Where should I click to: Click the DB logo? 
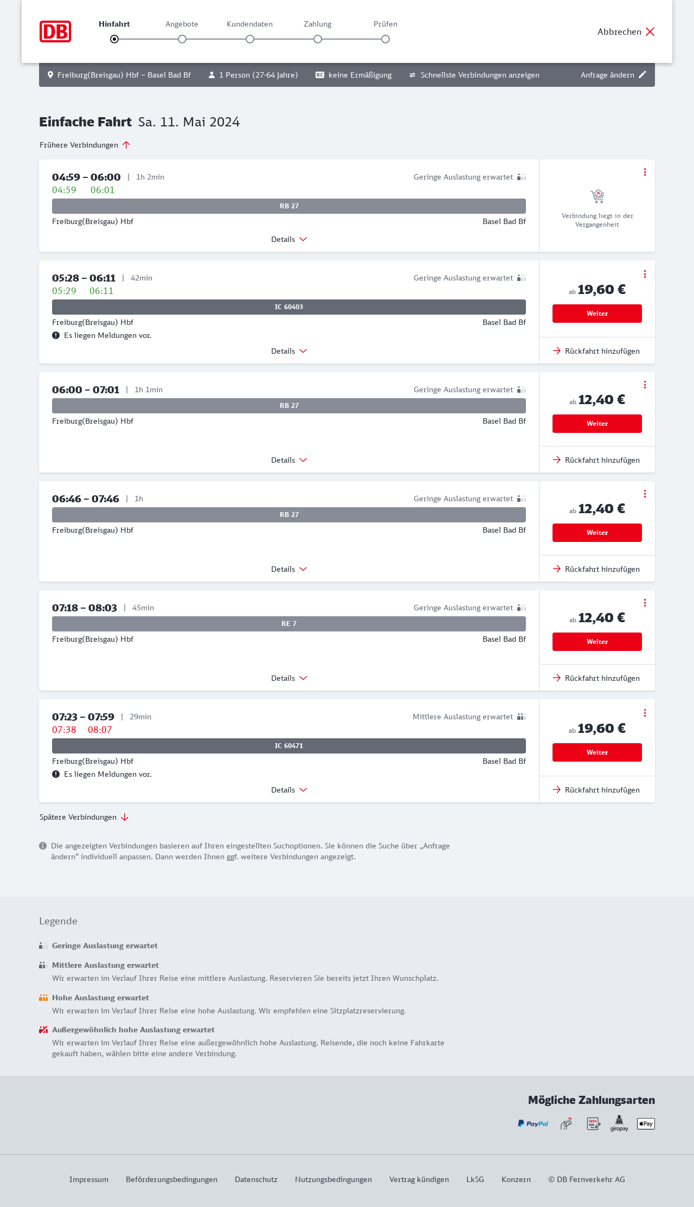click(55, 31)
